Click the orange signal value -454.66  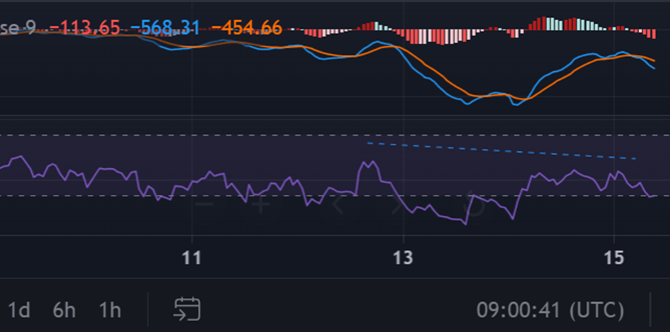pyautogui.click(x=246, y=28)
